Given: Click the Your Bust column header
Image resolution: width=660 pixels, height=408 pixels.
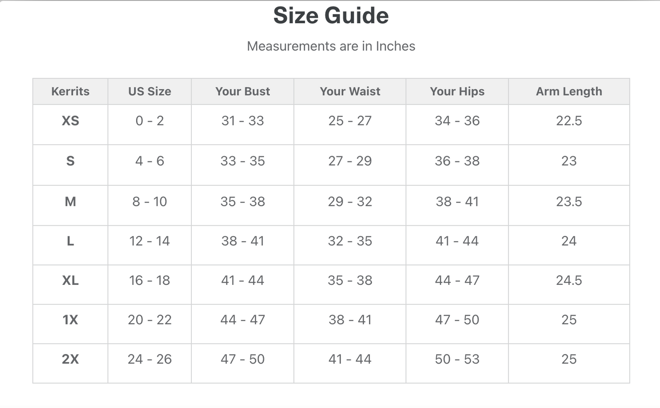Looking at the screenshot, I should 243,91.
